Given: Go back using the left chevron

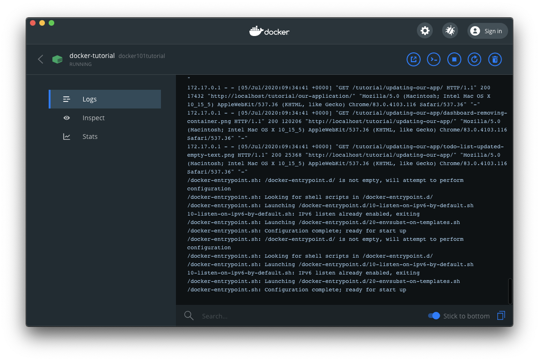Looking at the screenshot, I should 41,59.
